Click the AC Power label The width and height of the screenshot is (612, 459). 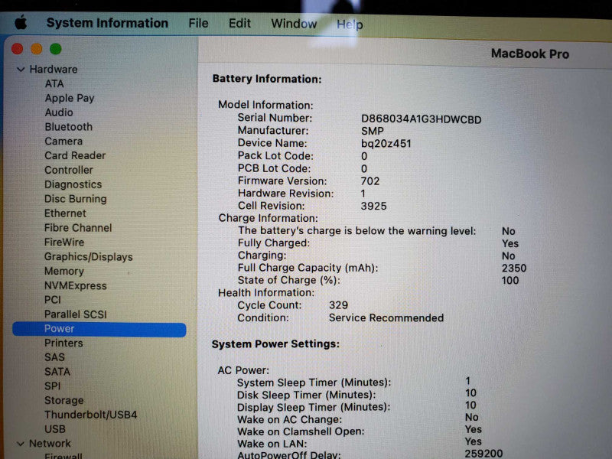click(243, 370)
